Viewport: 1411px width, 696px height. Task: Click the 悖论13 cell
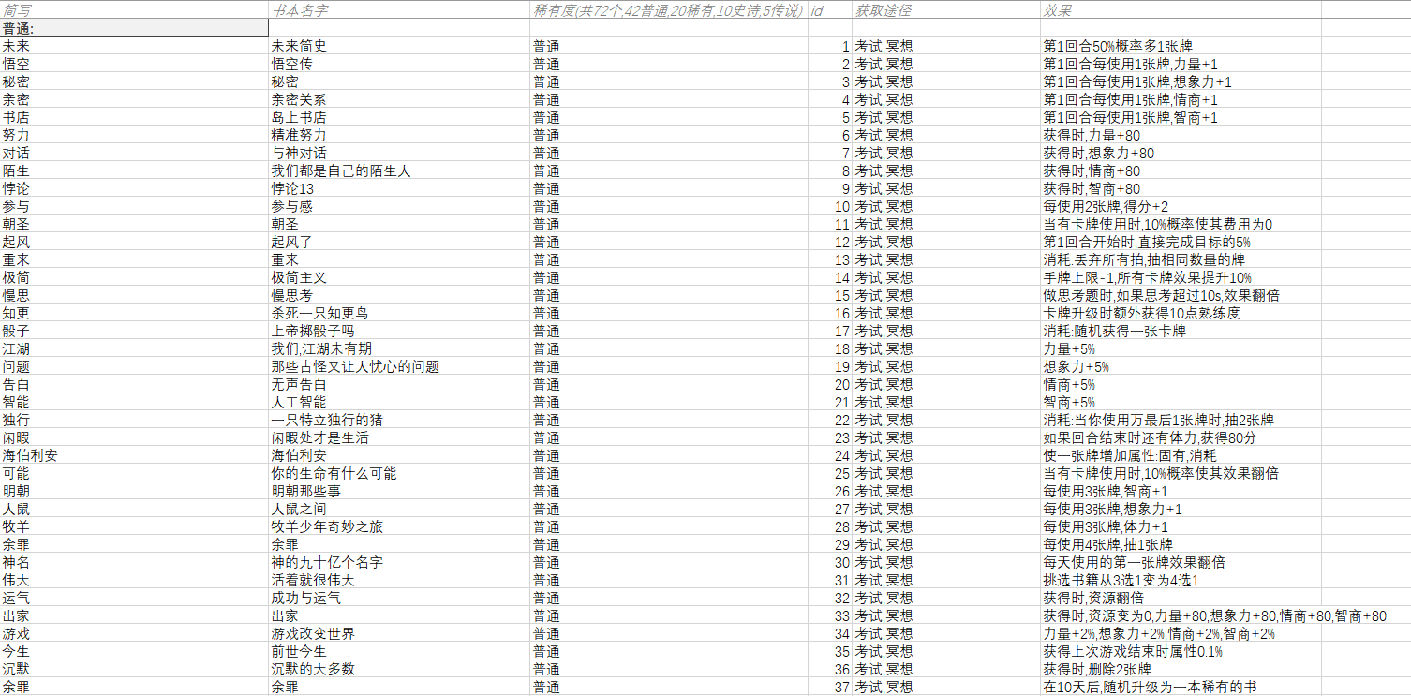[x=399, y=188]
